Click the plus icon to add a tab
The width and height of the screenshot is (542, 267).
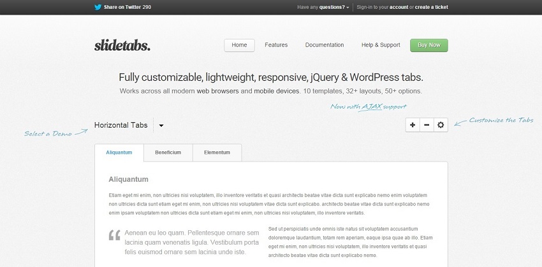(413, 125)
